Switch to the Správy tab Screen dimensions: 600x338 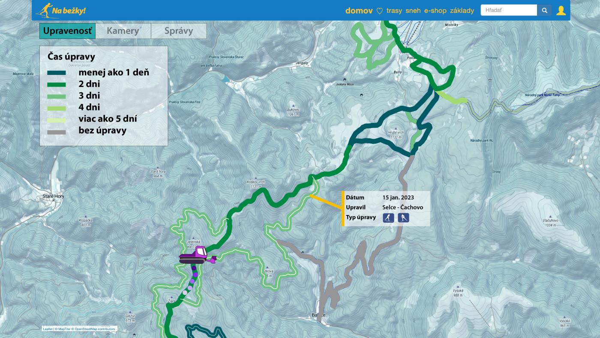(x=179, y=31)
